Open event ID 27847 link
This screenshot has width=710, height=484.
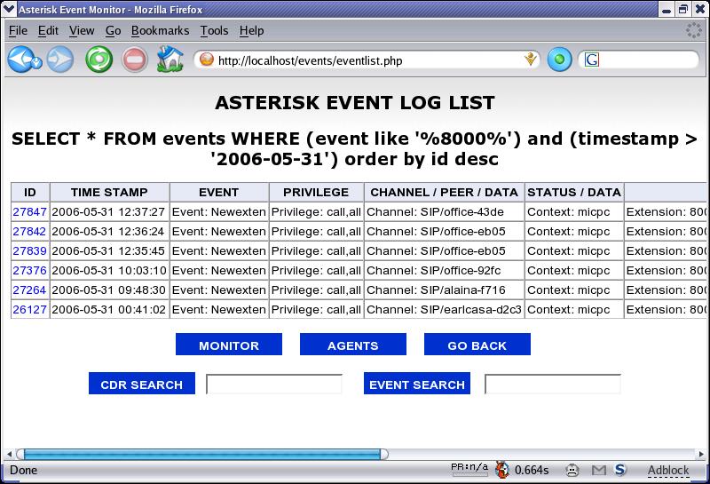click(x=29, y=212)
